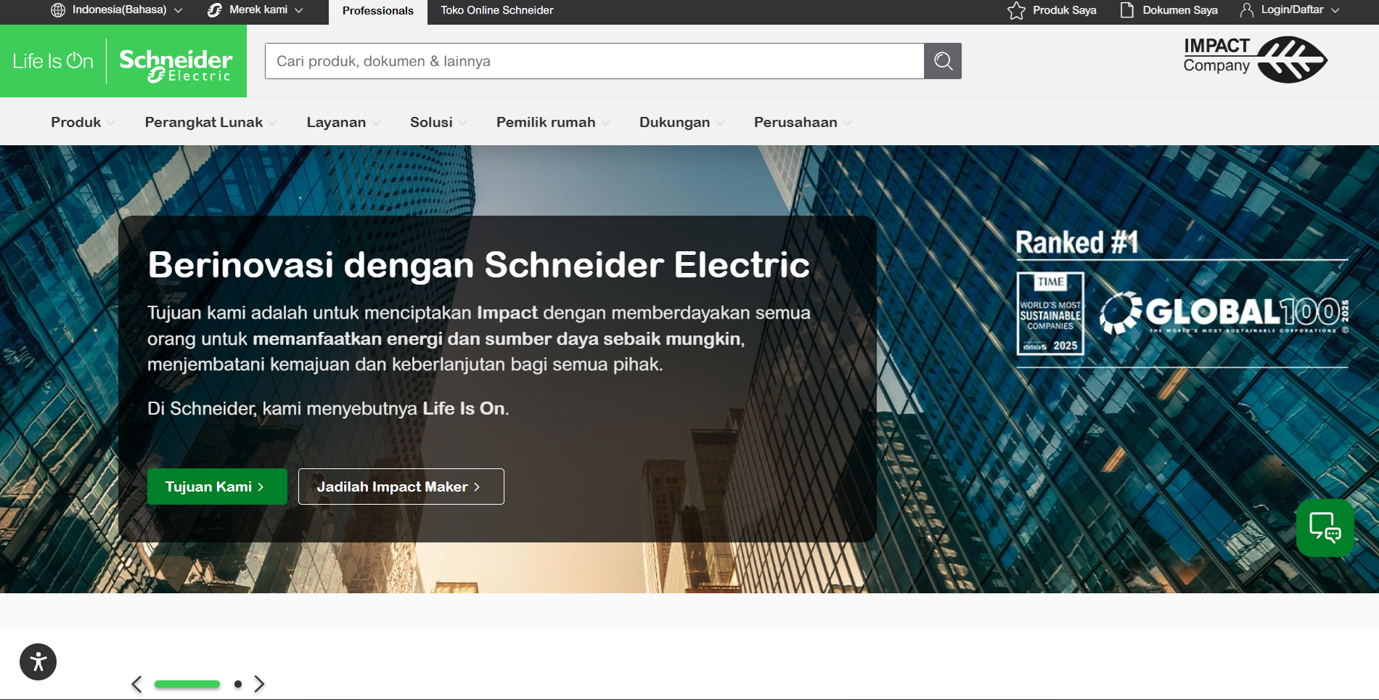This screenshot has width=1379, height=700.
Task: Go to next carousel slide arrow
Action: (259, 684)
